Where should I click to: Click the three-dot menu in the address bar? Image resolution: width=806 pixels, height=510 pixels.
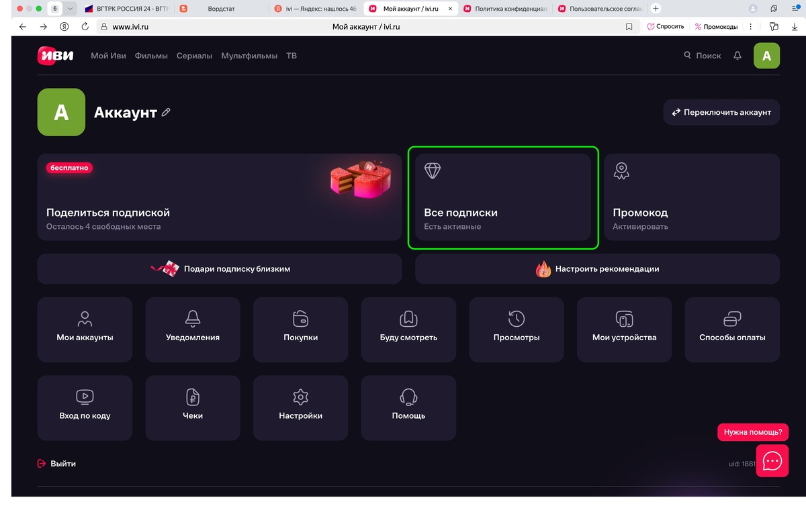pos(751,27)
